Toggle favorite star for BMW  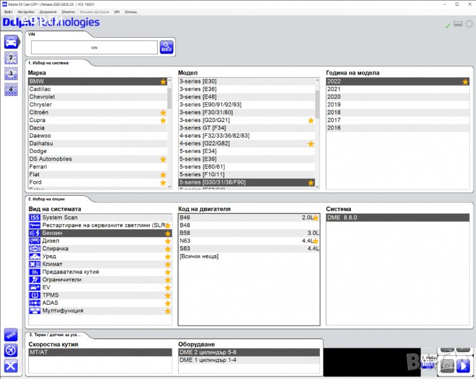pyautogui.click(x=163, y=82)
